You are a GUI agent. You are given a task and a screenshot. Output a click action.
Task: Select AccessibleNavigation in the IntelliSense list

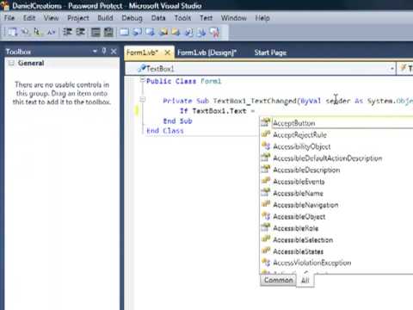(x=336, y=205)
